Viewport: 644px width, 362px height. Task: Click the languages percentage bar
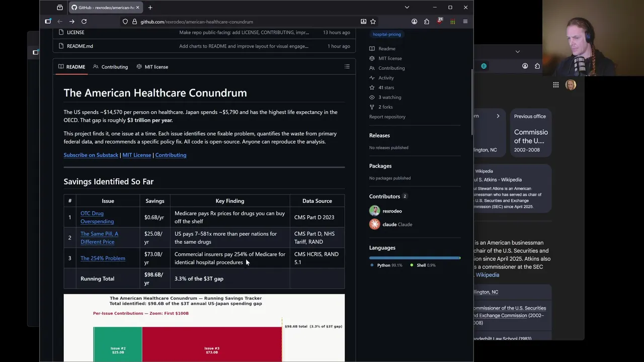(x=415, y=258)
